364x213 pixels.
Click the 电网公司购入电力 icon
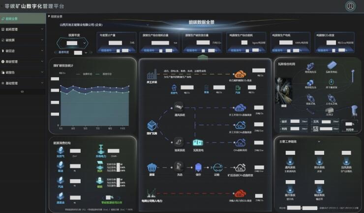[x=152, y=193]
